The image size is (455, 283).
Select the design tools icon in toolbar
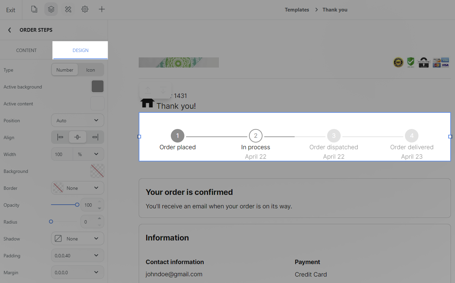[68, 9]
